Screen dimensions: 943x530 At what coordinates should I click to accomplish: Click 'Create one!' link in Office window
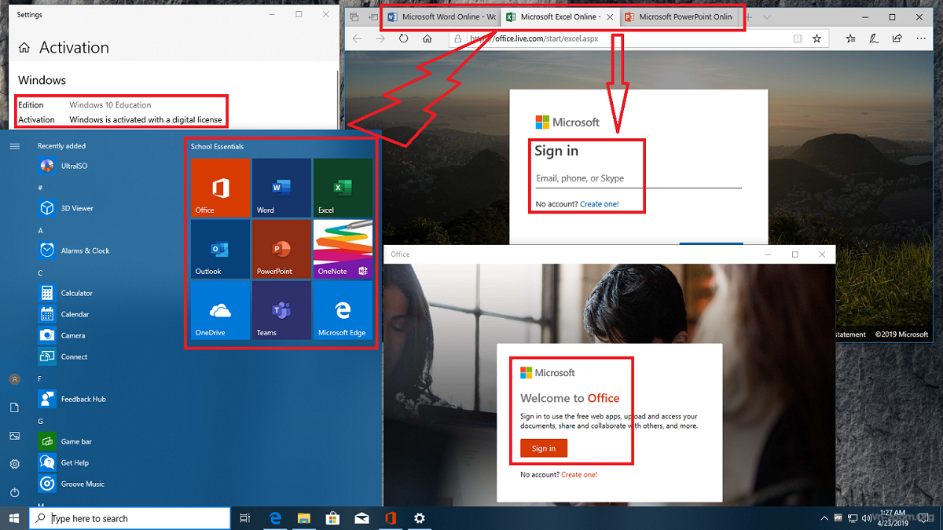579,474
